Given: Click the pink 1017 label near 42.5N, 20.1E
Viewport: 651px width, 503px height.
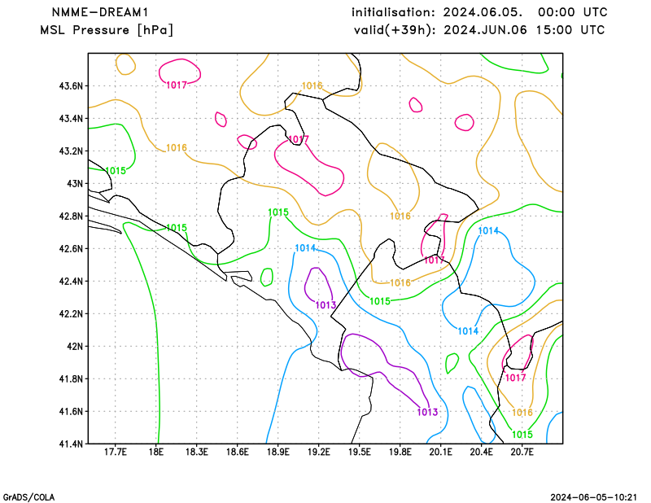Looking at the screenshot, I should 435,260.
